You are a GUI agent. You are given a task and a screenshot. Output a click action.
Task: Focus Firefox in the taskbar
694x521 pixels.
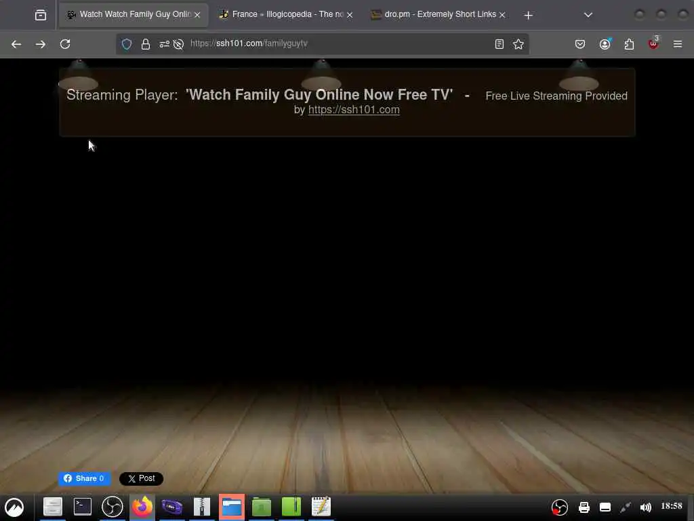click(x=142, y=507)
